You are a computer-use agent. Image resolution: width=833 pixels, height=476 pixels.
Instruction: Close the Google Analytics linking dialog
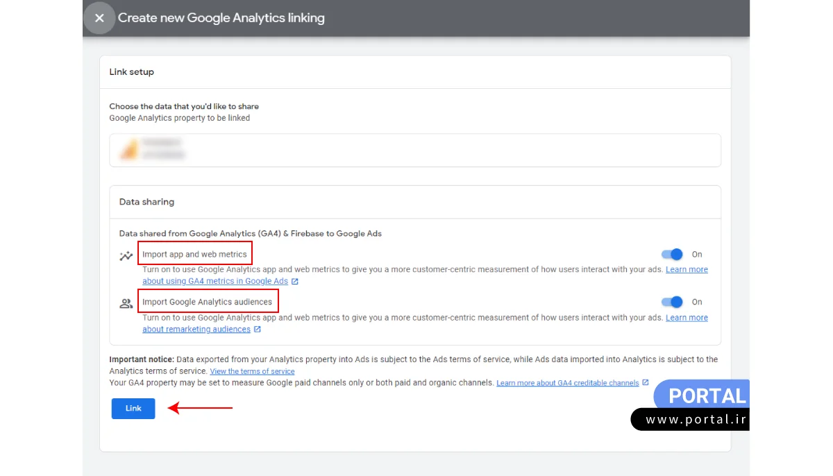[x=99, y=18]
